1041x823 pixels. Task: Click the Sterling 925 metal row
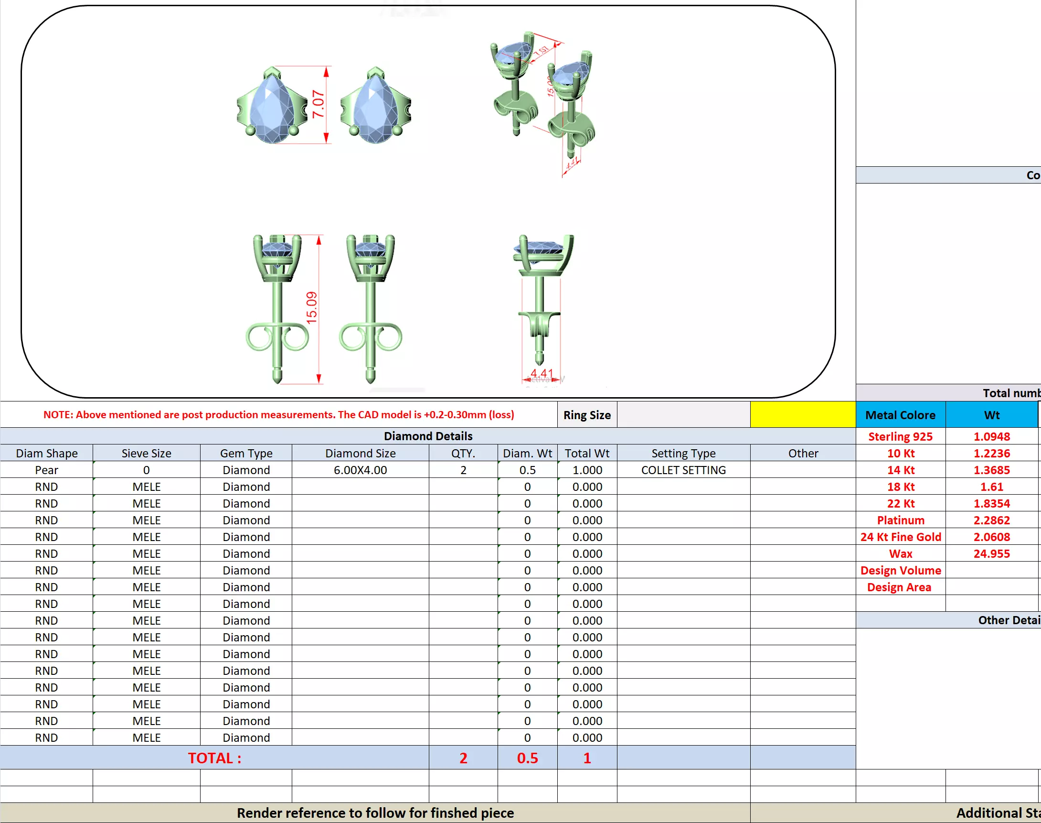(900, 436)
